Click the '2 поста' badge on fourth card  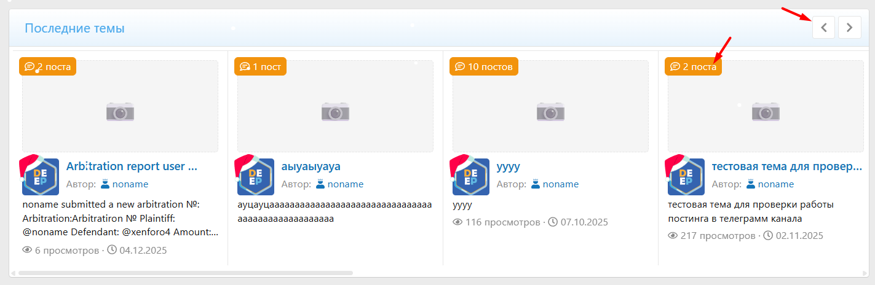693,66
